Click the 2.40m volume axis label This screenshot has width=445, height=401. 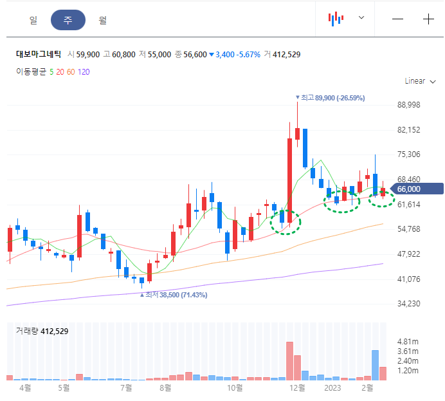pos(408,361)
